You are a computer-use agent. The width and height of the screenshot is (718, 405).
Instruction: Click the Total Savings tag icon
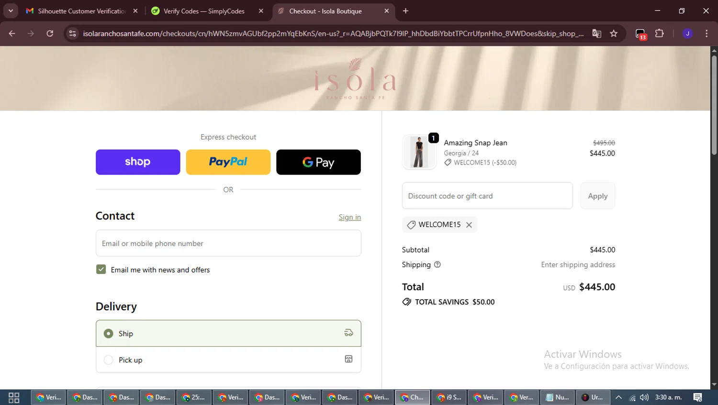tap(407, 302)
